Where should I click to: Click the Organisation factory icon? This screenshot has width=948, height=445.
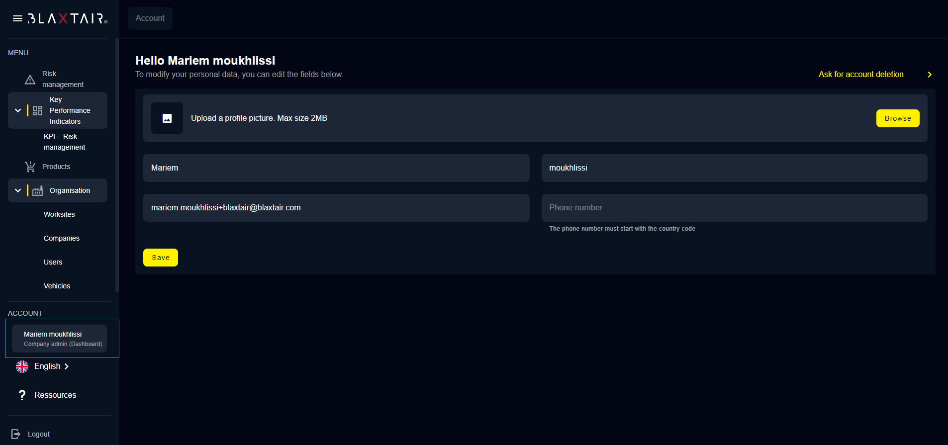pyautogui.click(x=37, y=191)
